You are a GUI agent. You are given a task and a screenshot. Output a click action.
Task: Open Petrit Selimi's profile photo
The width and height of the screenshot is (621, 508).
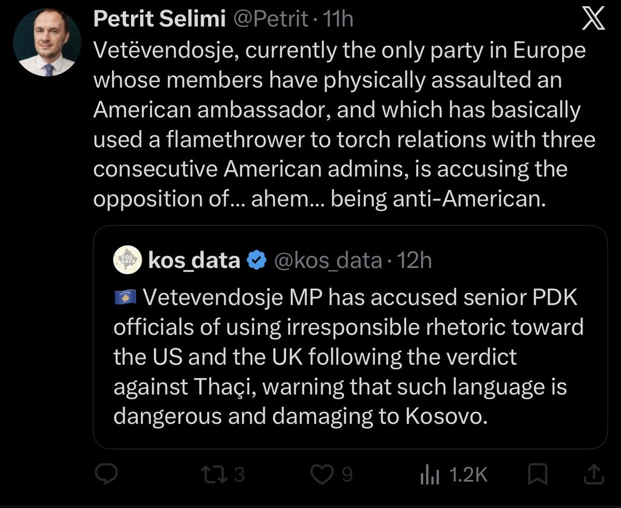(47, 43)
